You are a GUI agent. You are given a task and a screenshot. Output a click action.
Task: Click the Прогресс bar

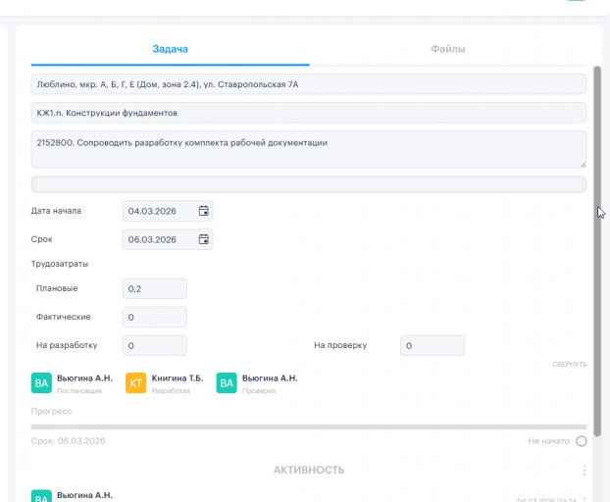click(309, 427)
